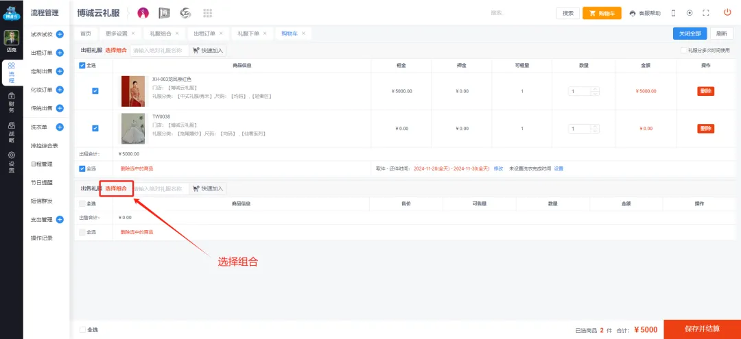The image size is (741, 339).
Task: Open 设置 gear in left sidebar
Action: pos(11,162)
